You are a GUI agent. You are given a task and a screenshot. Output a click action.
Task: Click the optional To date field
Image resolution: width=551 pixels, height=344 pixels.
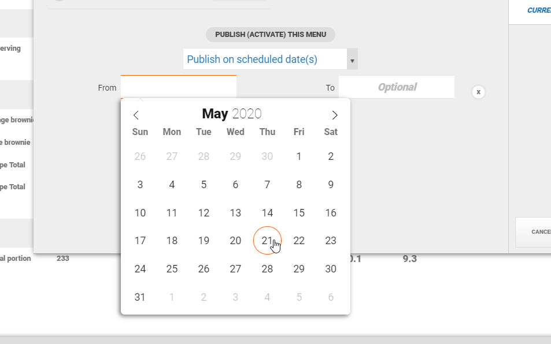tap(397, 87)
